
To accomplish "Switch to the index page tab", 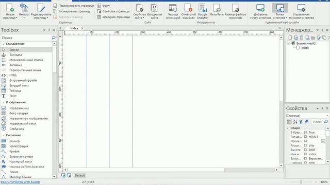I will tap(74, 28).
